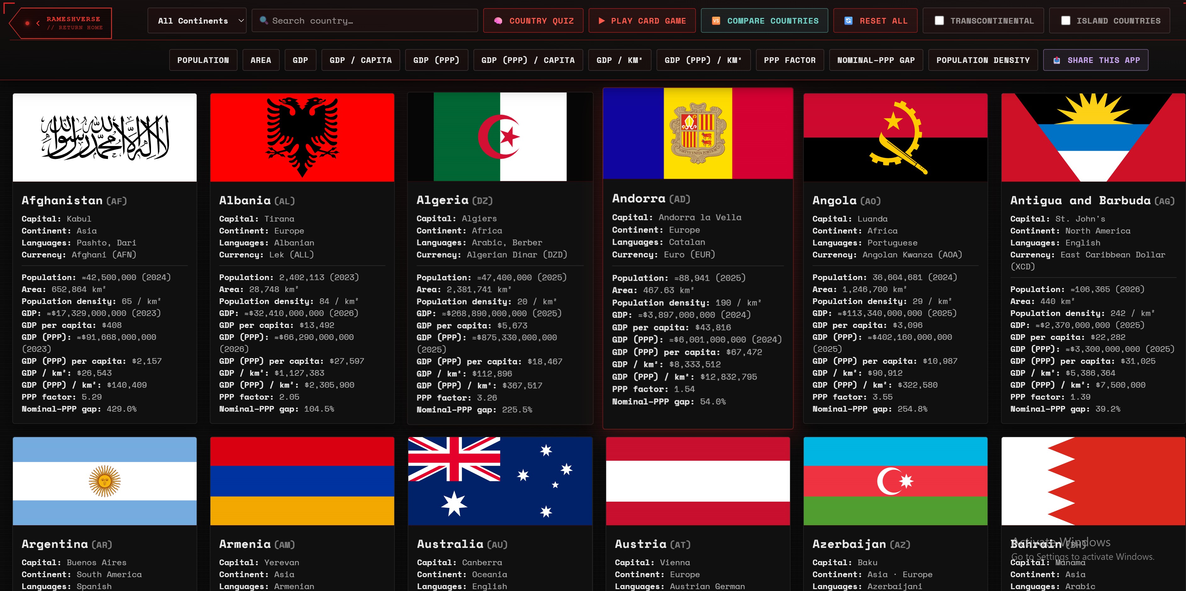1186x591 pixels.
Task: Enable the Transcontinental checkbox
Action: (939, 21)
